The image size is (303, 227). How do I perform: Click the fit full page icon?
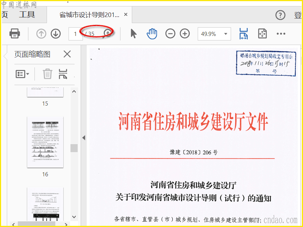click(x=262, y=34)
